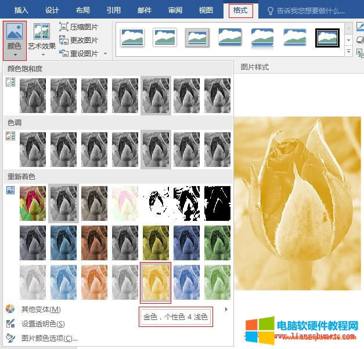Viewport: 364px width, 349px height.
Task: Open the 艺术效果 artistic effects gallery
Action: [x=42, y=39]
